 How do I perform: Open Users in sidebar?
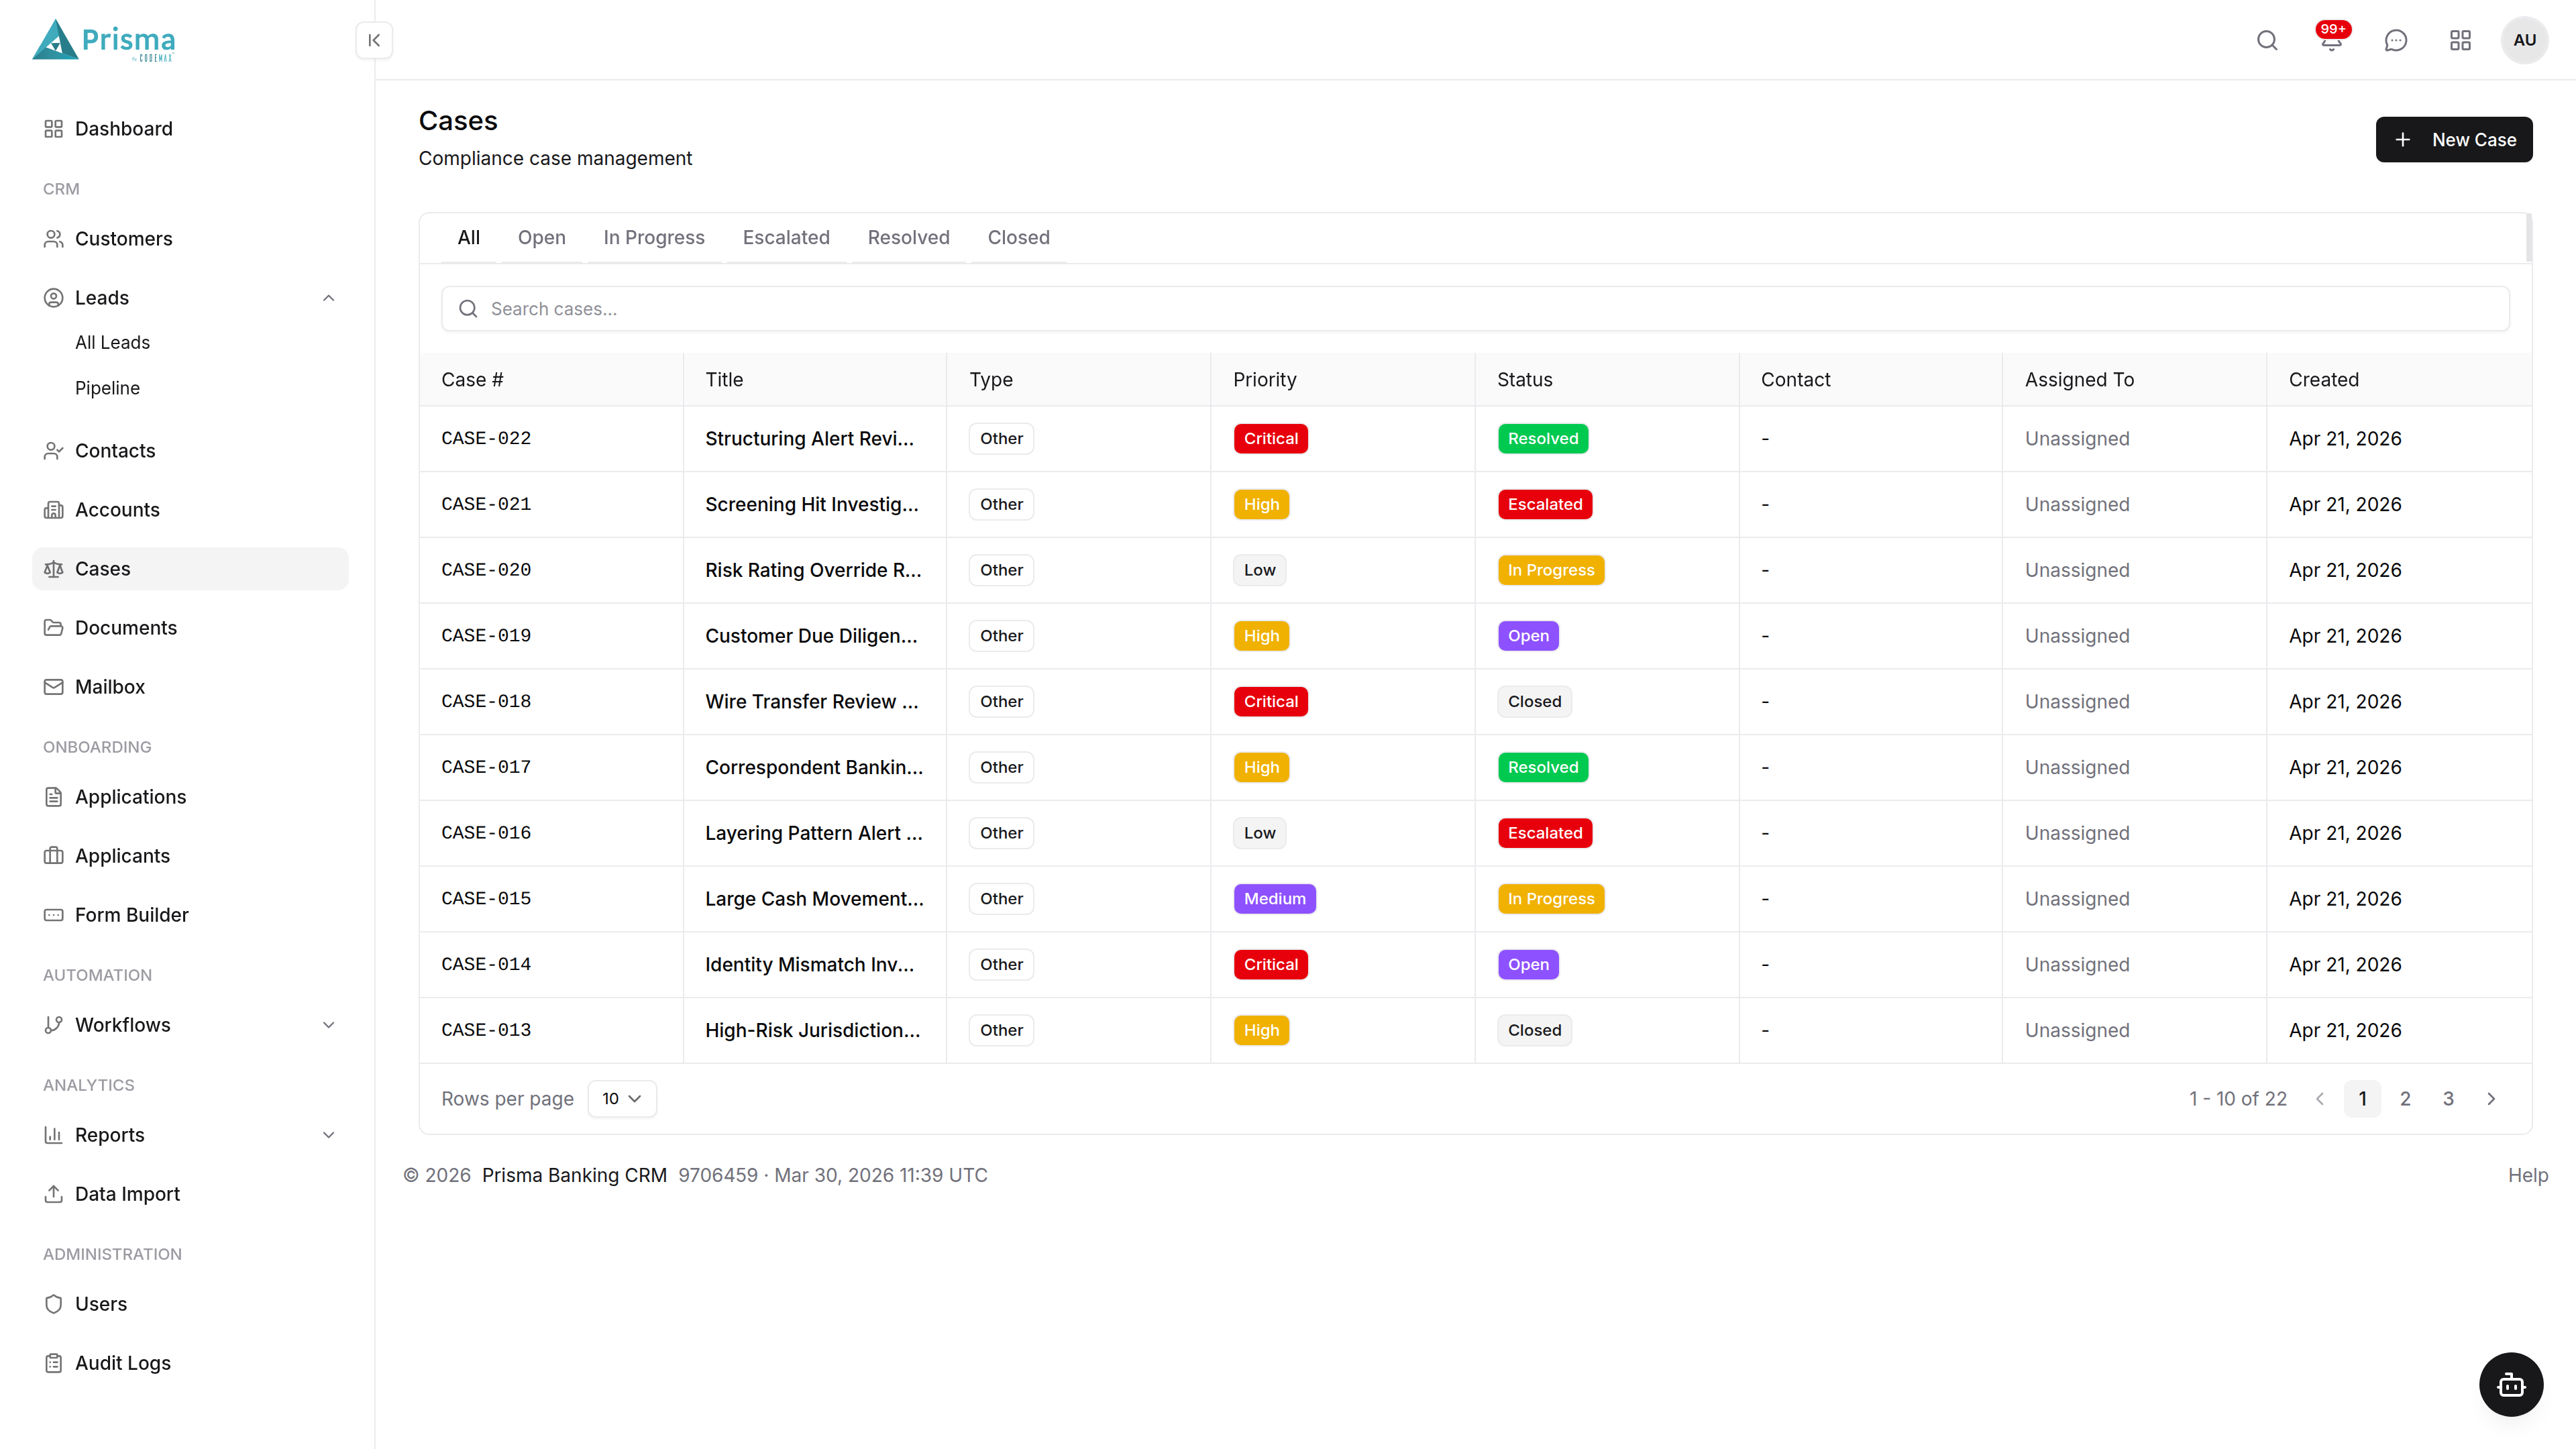point(190,1304)
